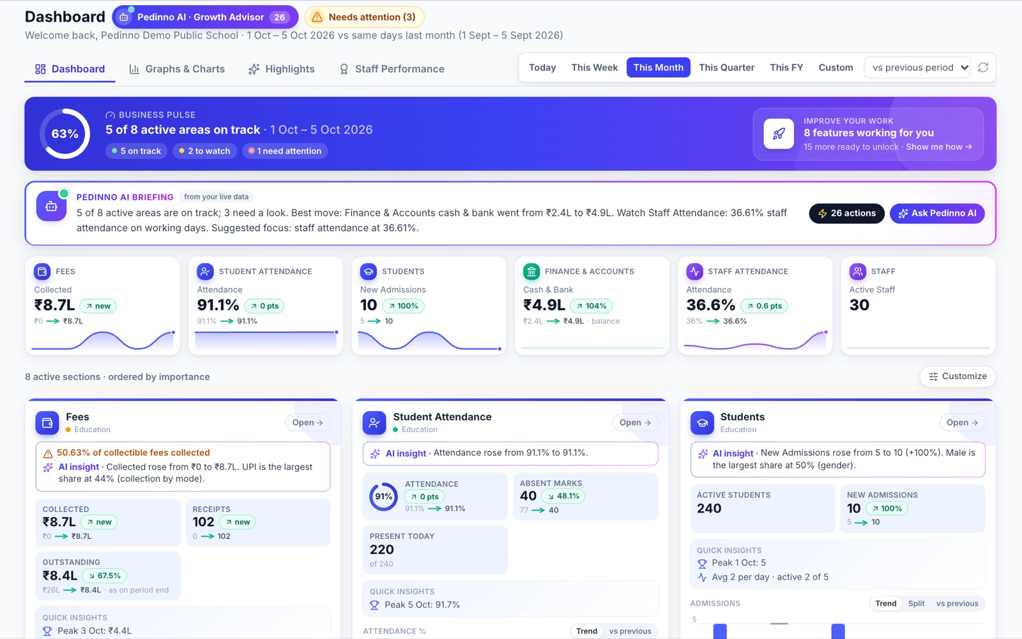Click the 2 to watch pill
The width and height of the screenshot is (1022, 639).
coord(204,151)
